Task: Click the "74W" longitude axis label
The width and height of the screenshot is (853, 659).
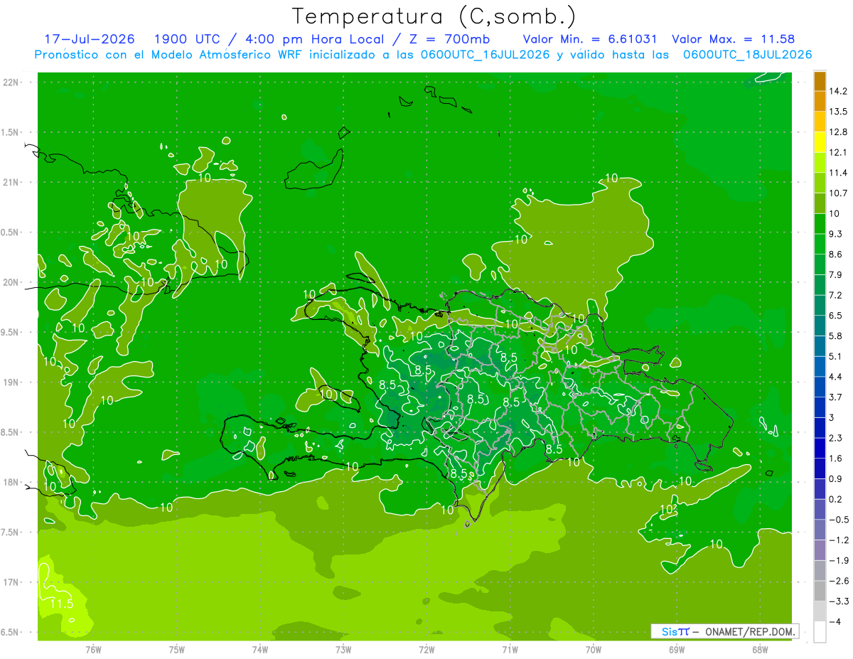Action: [260, 650]
